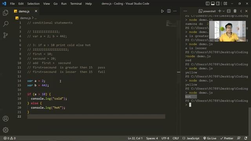Open the File menu
The height and width of the screenshot is (141, 251).
click(x=12, y=4)
